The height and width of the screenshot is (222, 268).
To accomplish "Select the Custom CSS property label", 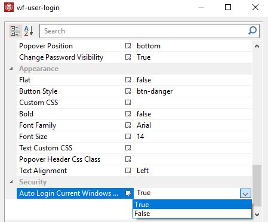I will [39, 103].
